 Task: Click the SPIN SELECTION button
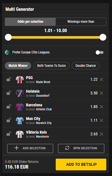(x=81, y=148)
